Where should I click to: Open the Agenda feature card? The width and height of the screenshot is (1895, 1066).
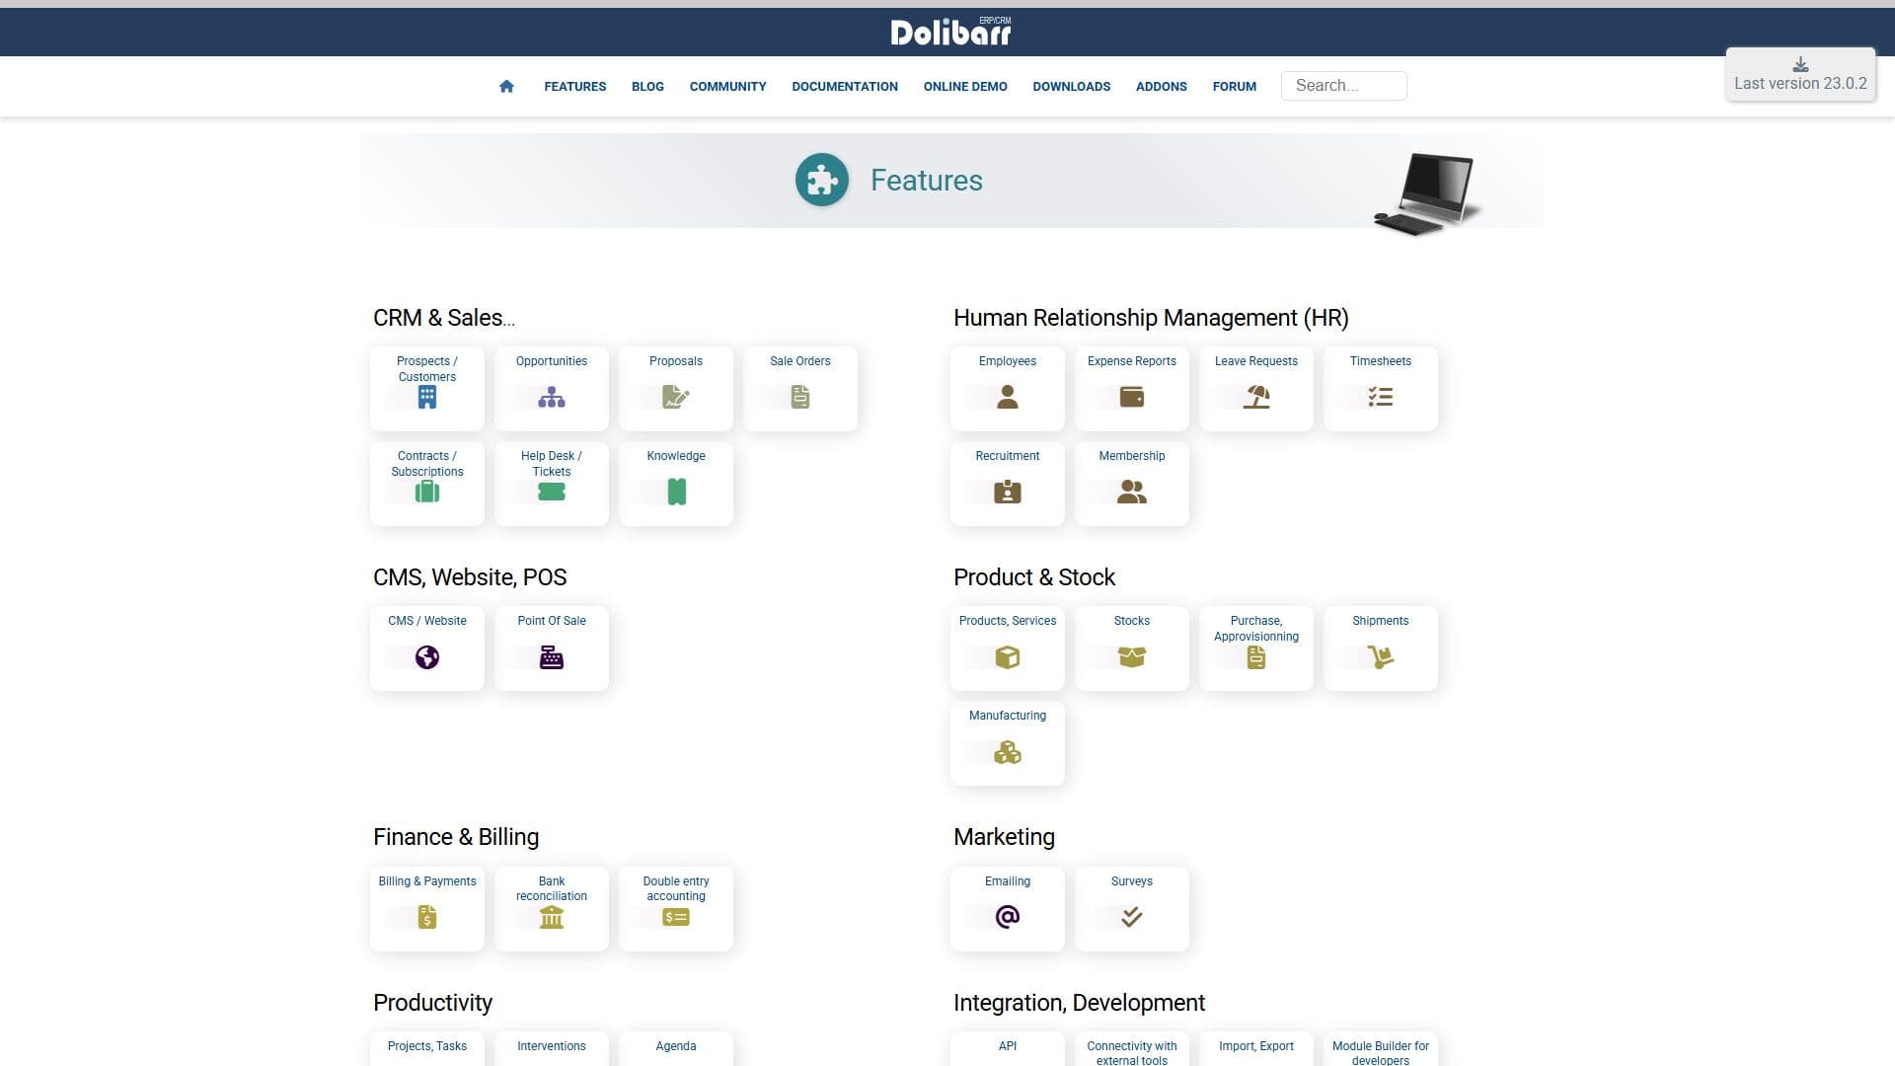(676, 1048)
